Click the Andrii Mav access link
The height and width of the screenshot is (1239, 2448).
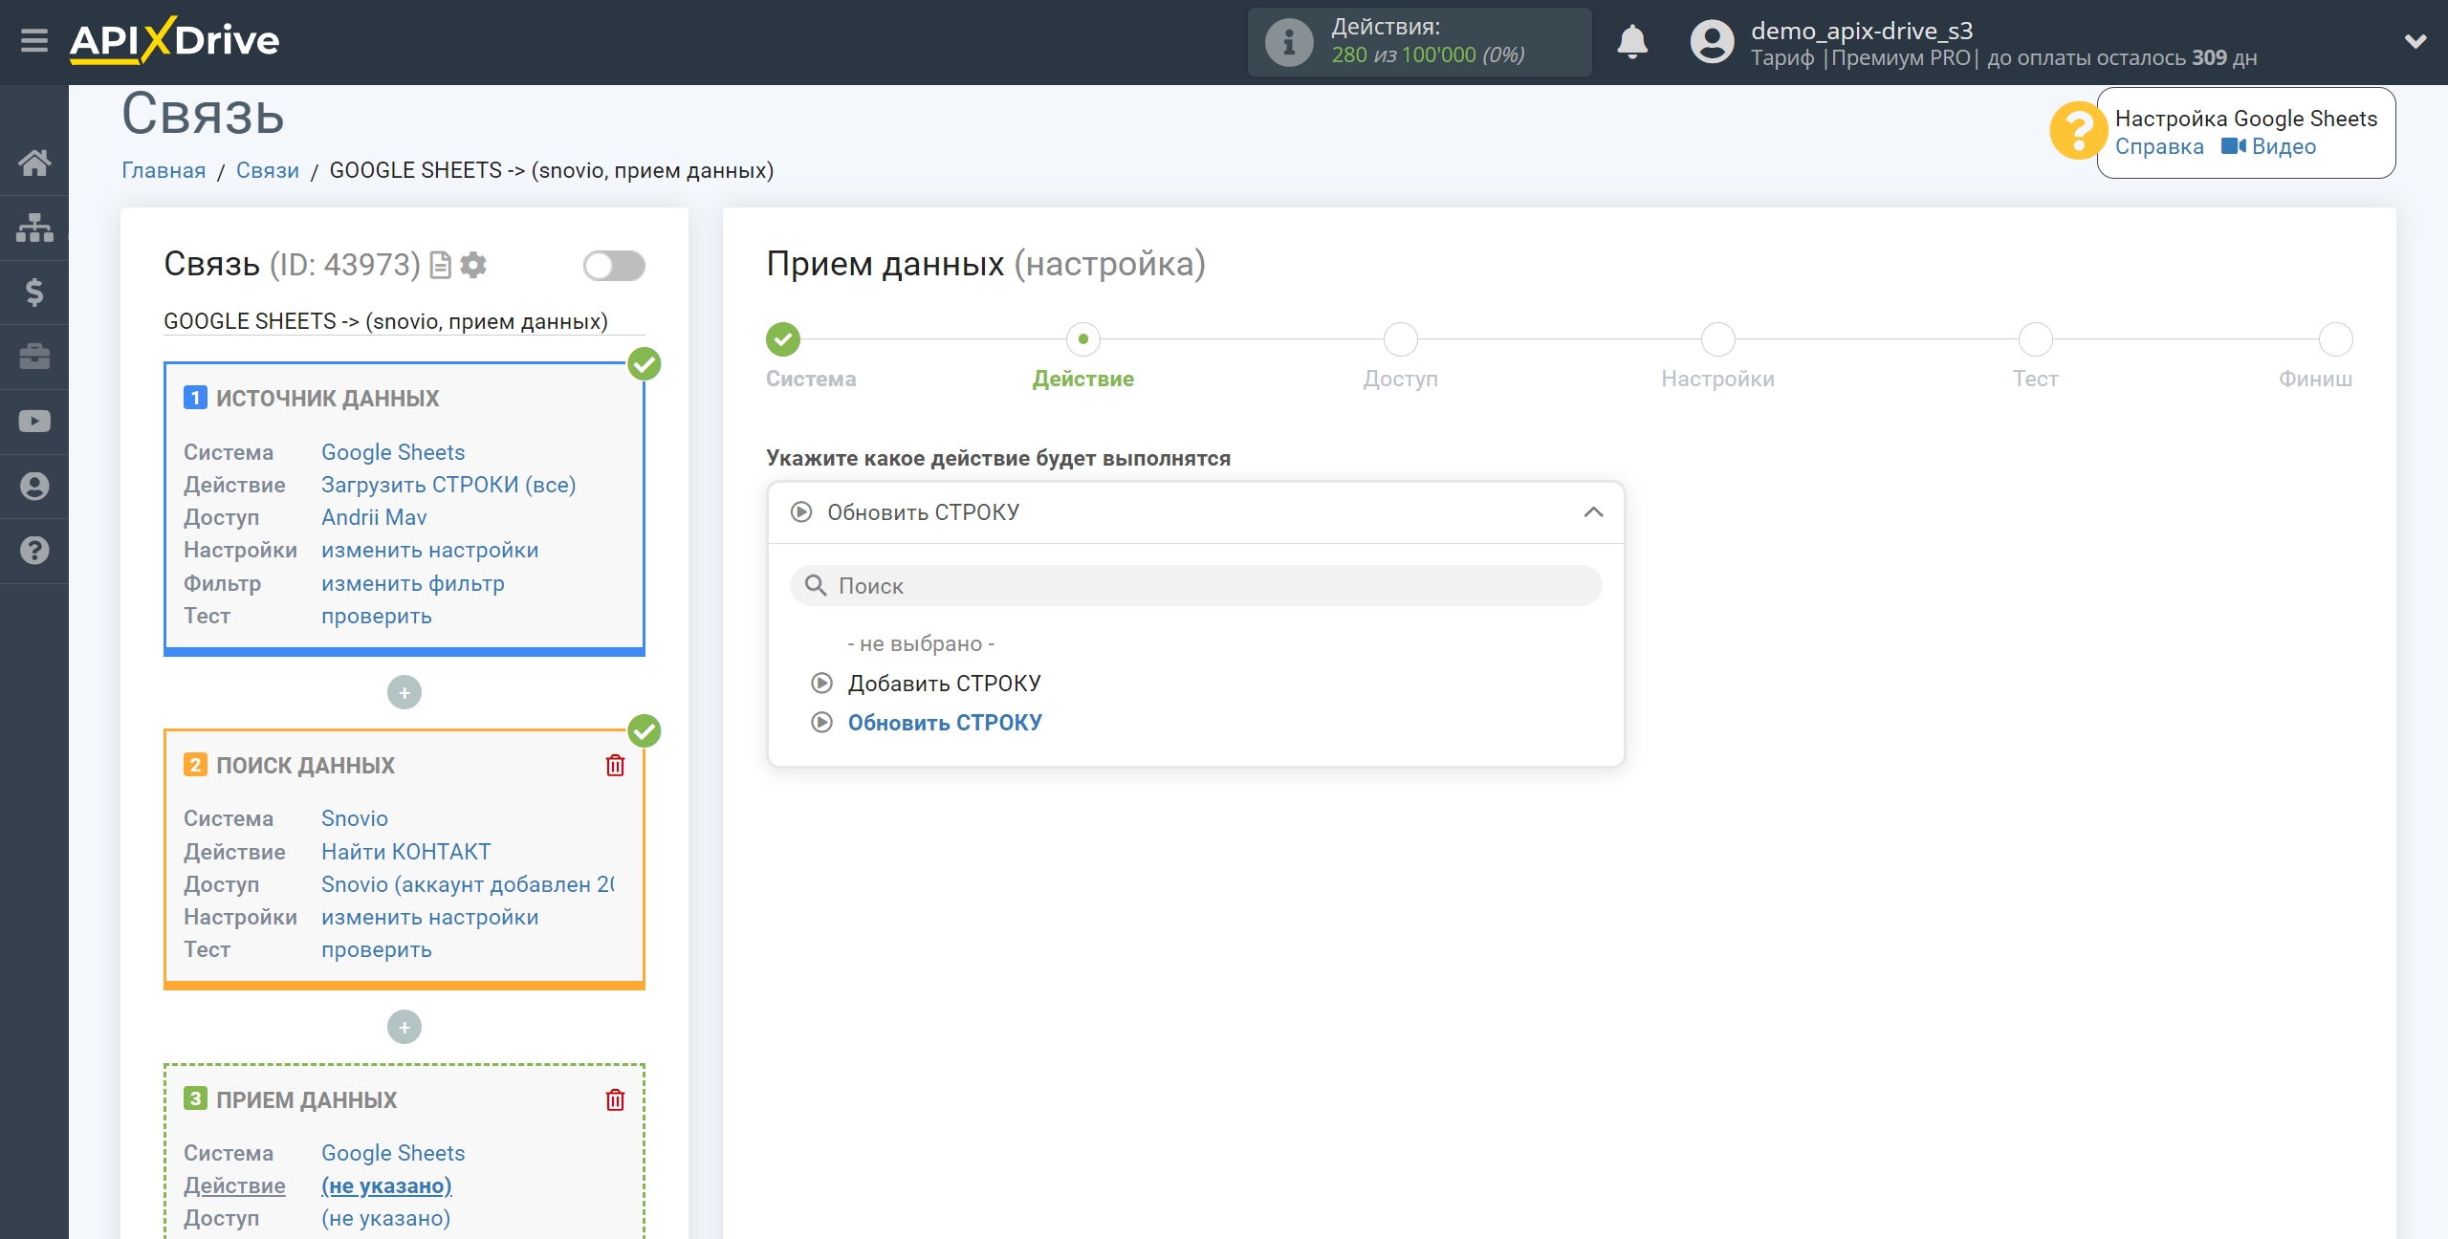tap(374, 517)
